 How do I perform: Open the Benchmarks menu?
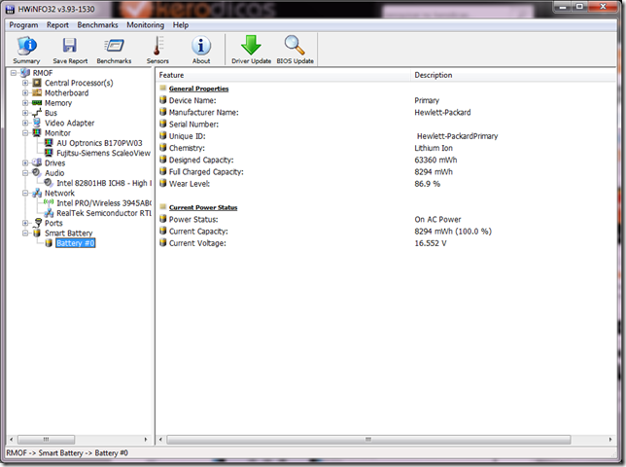click(x=97, y=24)
